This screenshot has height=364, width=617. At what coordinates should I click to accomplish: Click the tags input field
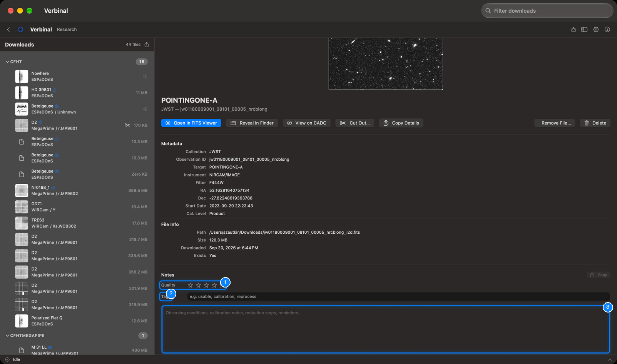click(x=398, y=297)
